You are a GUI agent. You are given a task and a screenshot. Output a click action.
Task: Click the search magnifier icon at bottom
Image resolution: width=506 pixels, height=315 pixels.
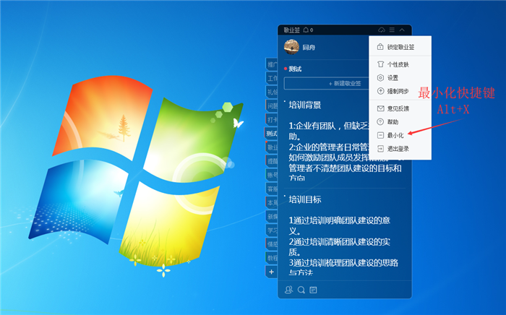click(301, 290)
